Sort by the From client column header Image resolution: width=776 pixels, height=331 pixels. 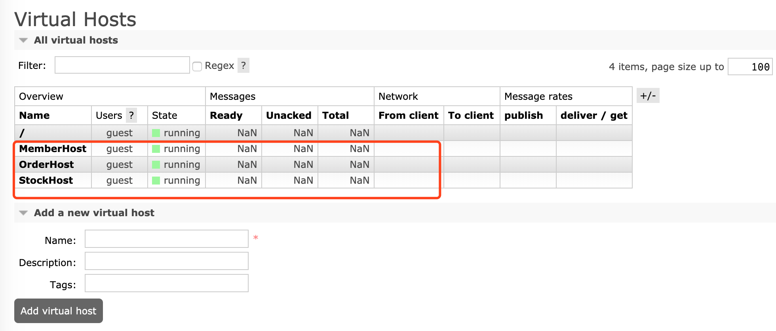click(x=409, y=115)
